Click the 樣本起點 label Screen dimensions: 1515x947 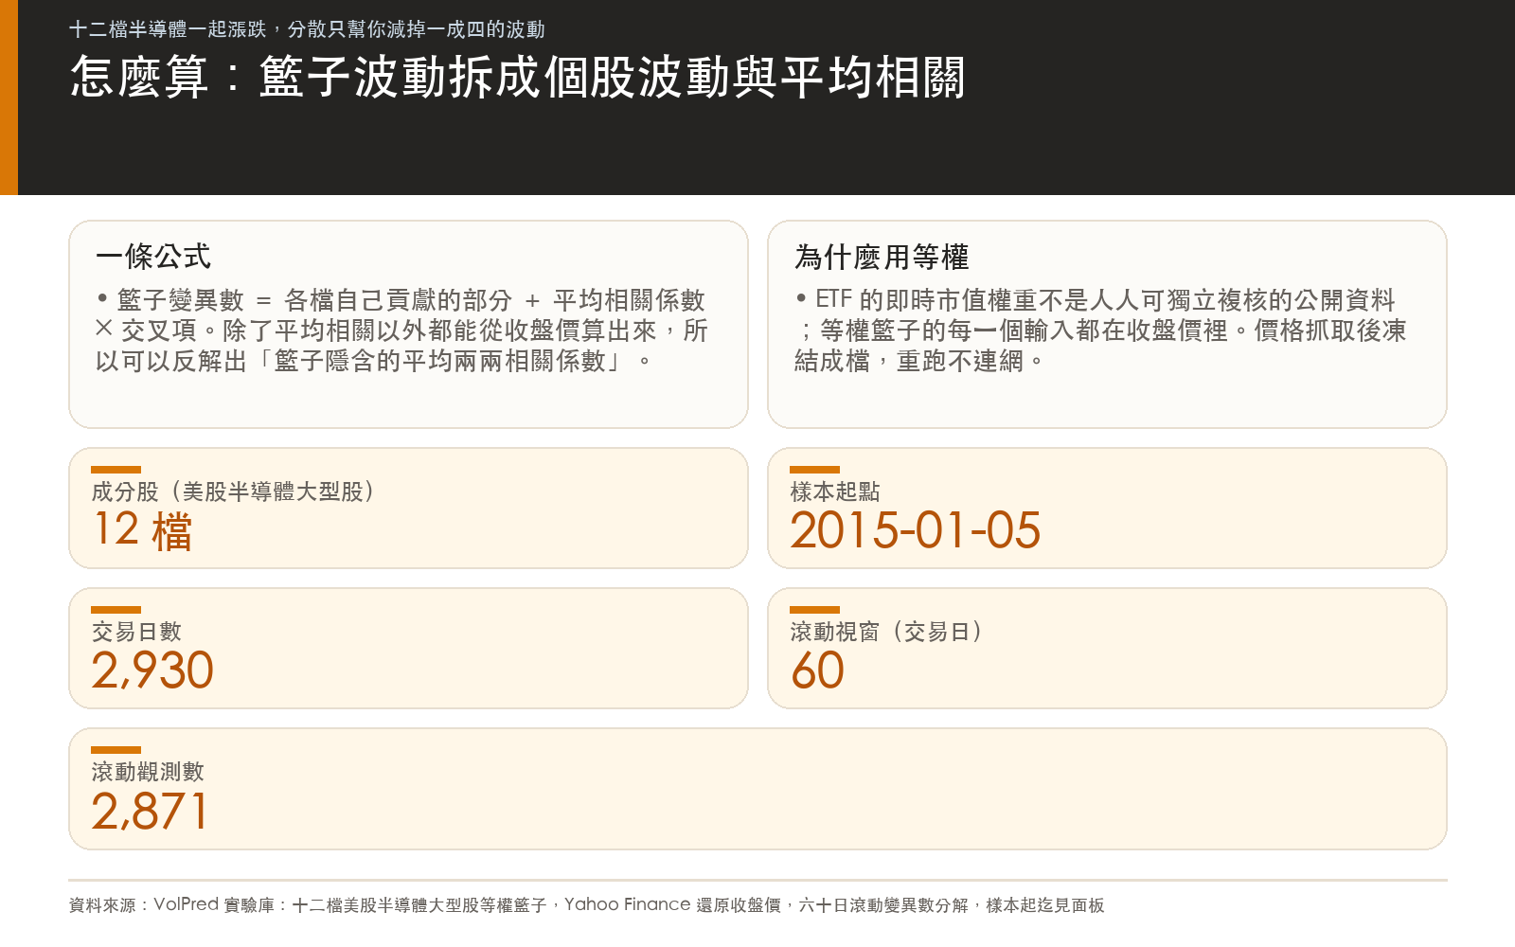point(835,491)
